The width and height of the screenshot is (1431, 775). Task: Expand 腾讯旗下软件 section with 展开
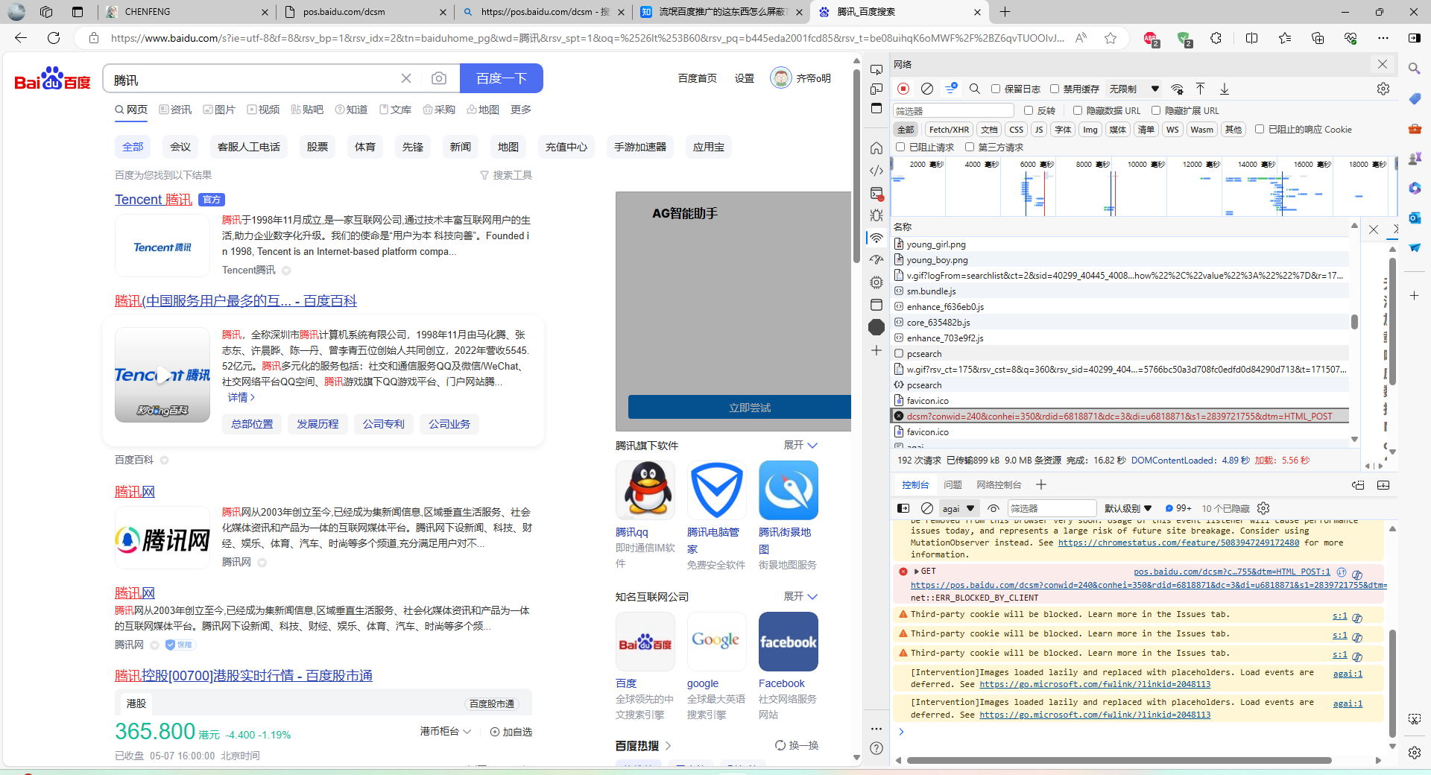(x=801, y=445)
